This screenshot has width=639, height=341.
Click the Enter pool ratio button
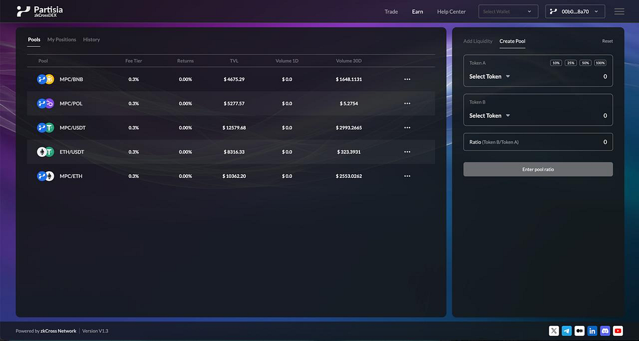tap(538, 169)
